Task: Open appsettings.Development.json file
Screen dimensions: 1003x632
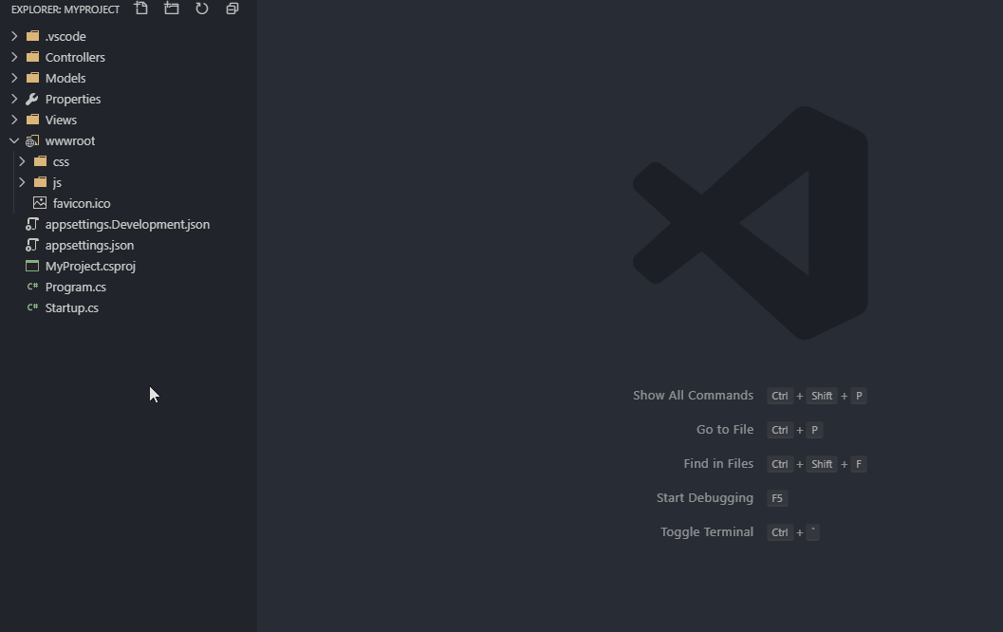Action: click(x=127, y=225)
